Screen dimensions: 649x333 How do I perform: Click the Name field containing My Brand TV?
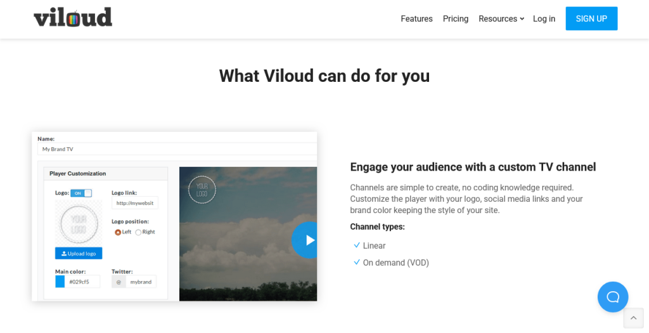(x=177, y=149)
